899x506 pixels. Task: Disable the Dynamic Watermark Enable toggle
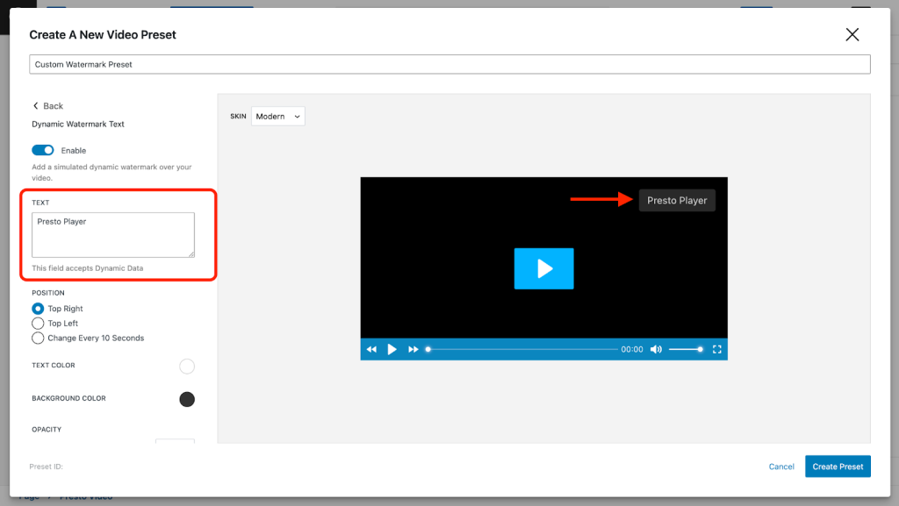click(43, 151)
